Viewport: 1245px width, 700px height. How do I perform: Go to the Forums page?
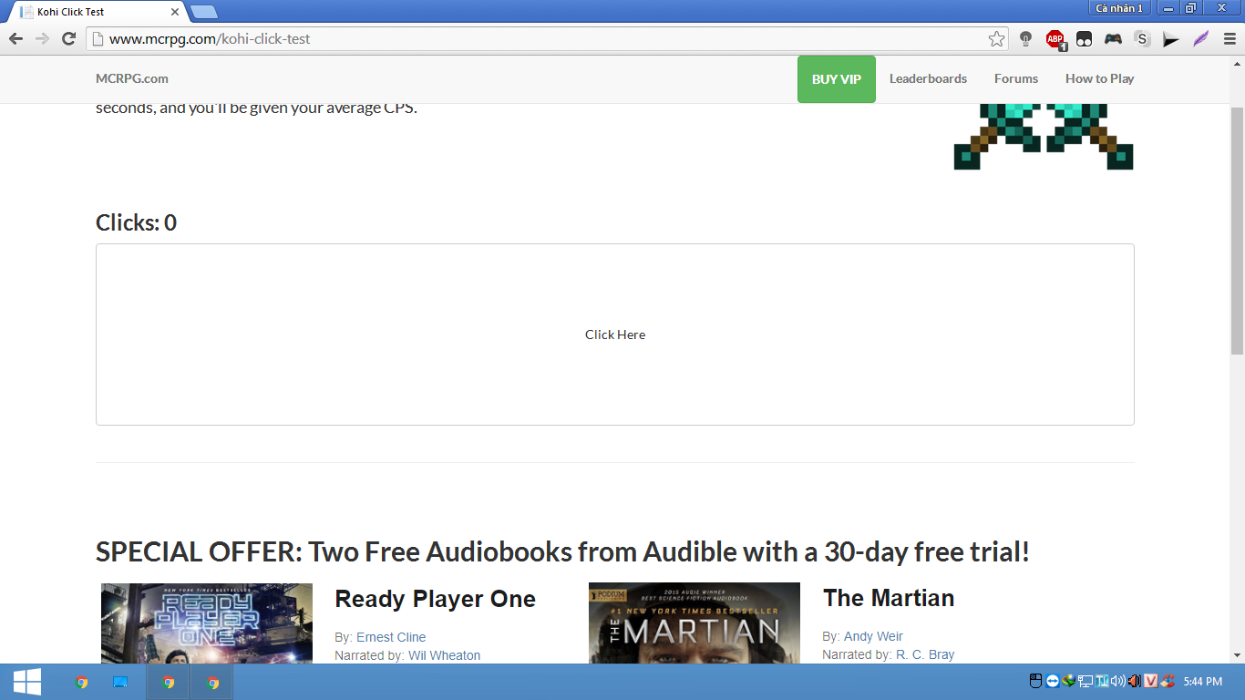pos(1016,78)
